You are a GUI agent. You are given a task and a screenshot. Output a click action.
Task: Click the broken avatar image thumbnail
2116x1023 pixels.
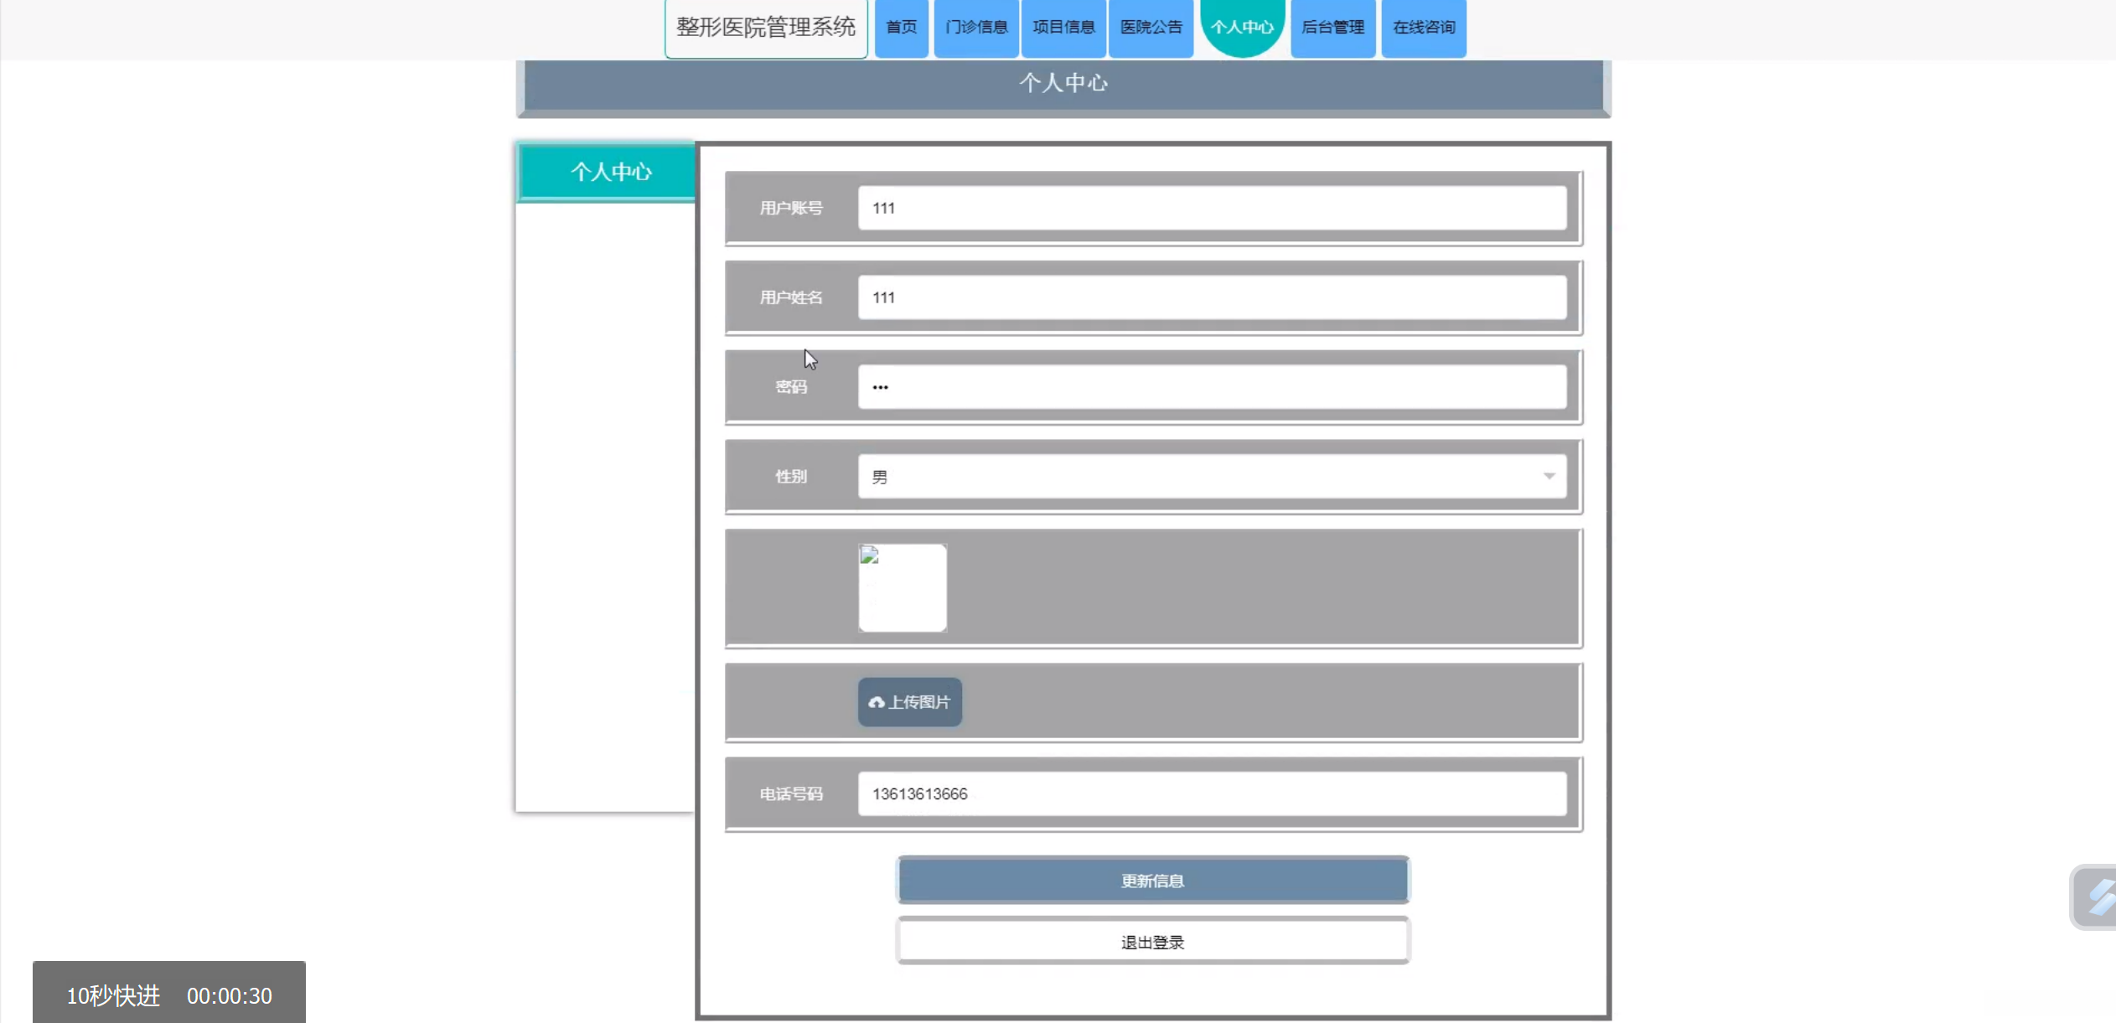(903, 587)
